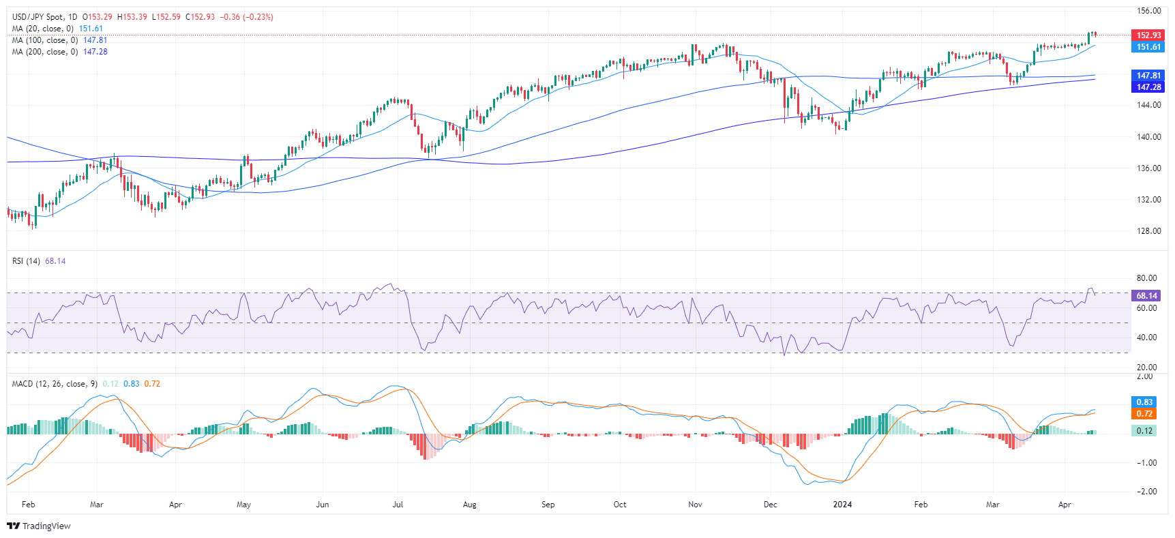Click the Nov label on time axis

[695, 505]
